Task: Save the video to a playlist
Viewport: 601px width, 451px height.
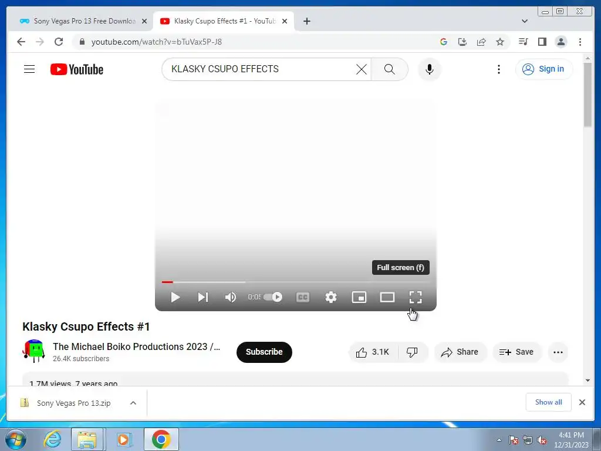Action: pos(516,352)
